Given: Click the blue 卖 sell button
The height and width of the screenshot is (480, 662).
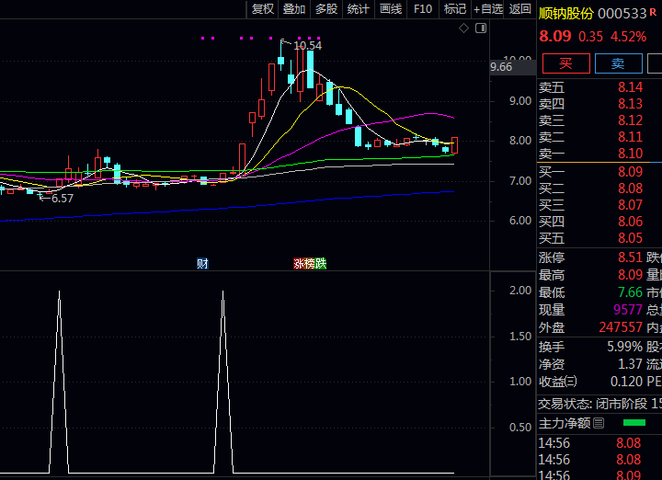Looking at the screenshot, I should pos(618,63).
